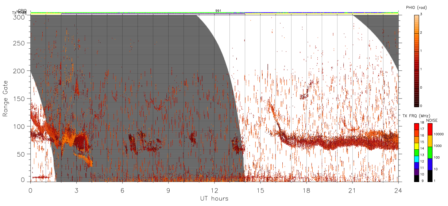Select the green segment of the NOISE colorbar
The height and width of the screenshot is (206, 448).
click(429, 153)
